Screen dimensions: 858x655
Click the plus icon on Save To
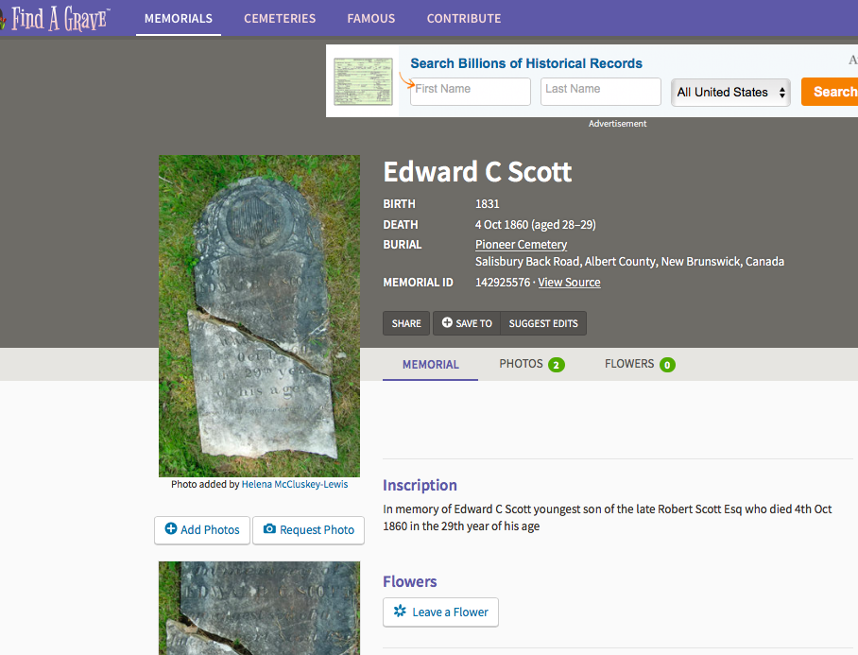coord(447,322)
